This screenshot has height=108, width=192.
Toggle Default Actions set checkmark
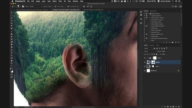pos(144,14)
